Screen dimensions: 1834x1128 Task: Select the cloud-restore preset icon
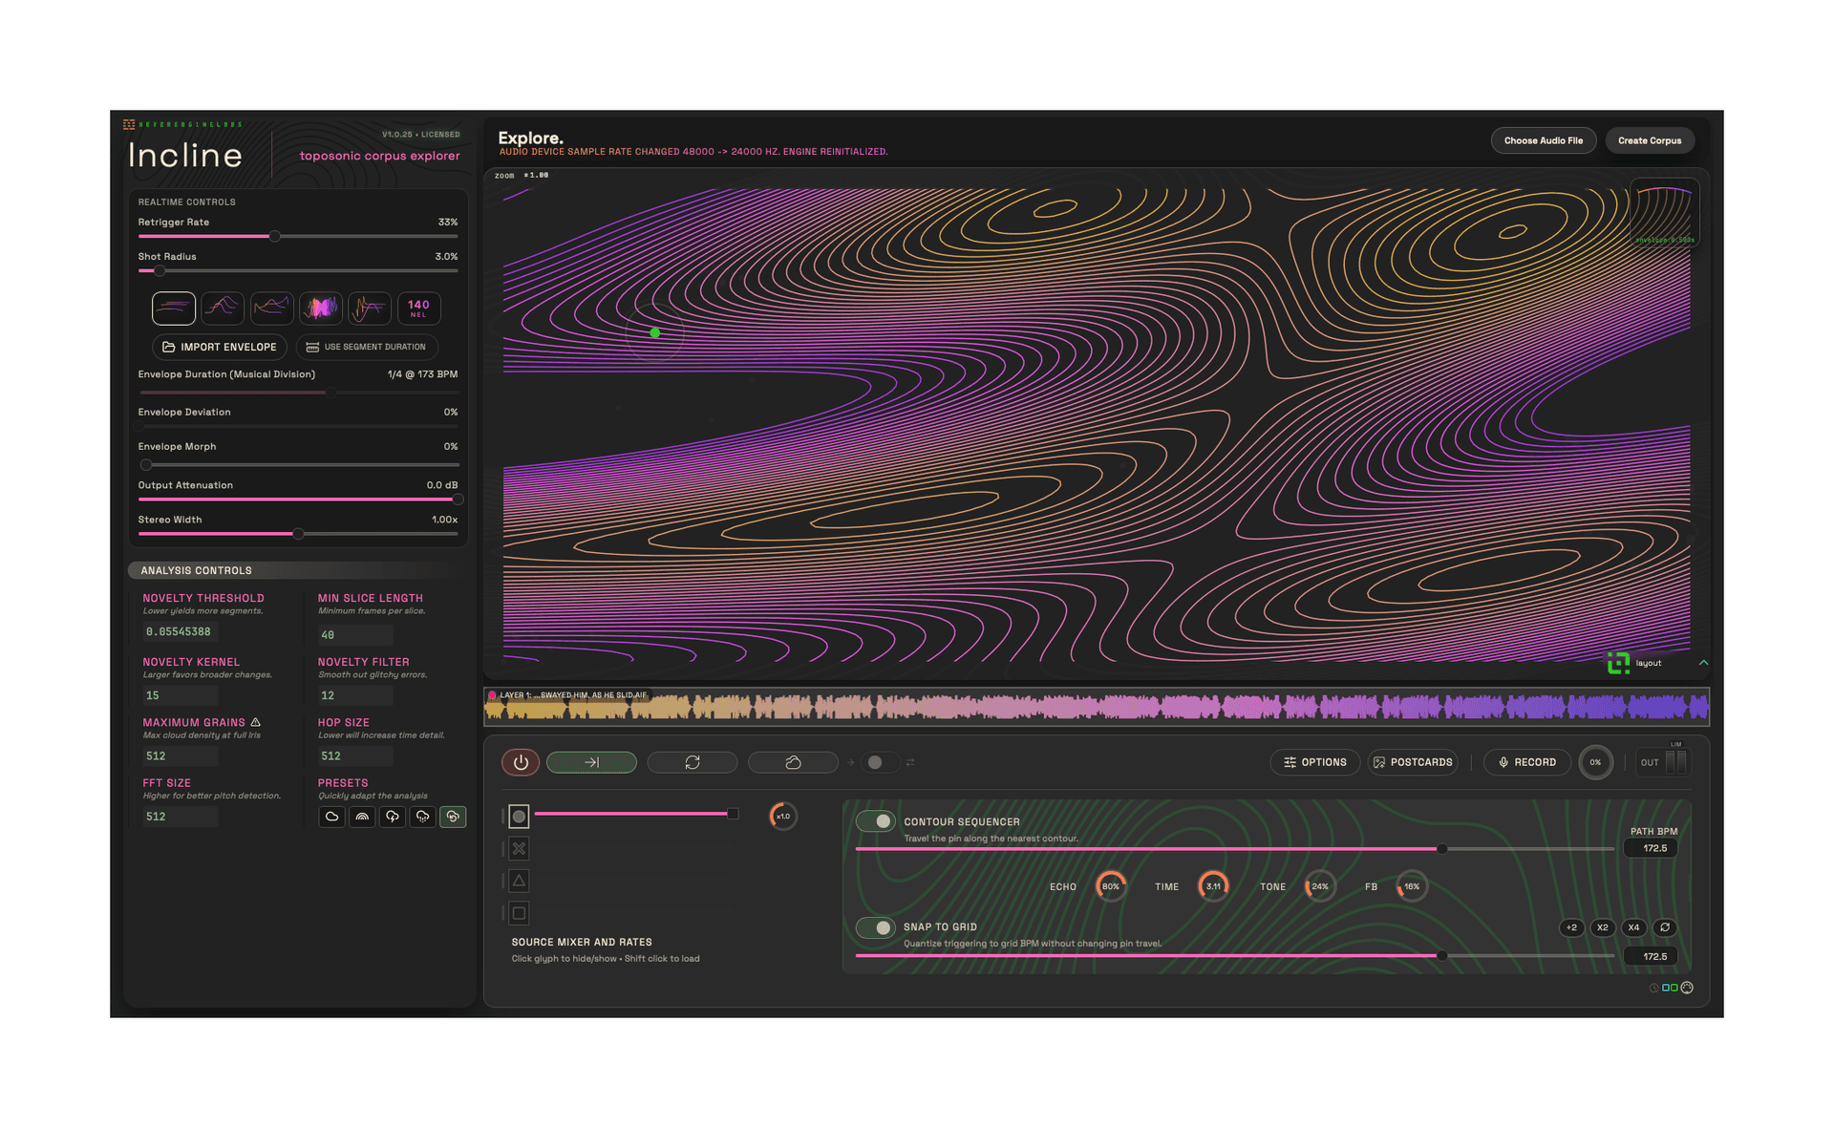click(x=454, y=817)
